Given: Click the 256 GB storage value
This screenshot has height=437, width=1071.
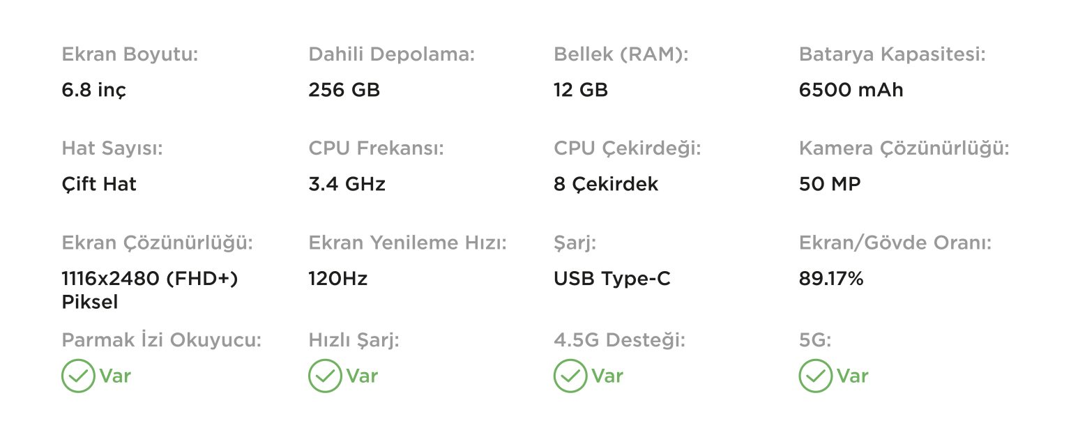Looking at the screenshot, I should [344, 90].
